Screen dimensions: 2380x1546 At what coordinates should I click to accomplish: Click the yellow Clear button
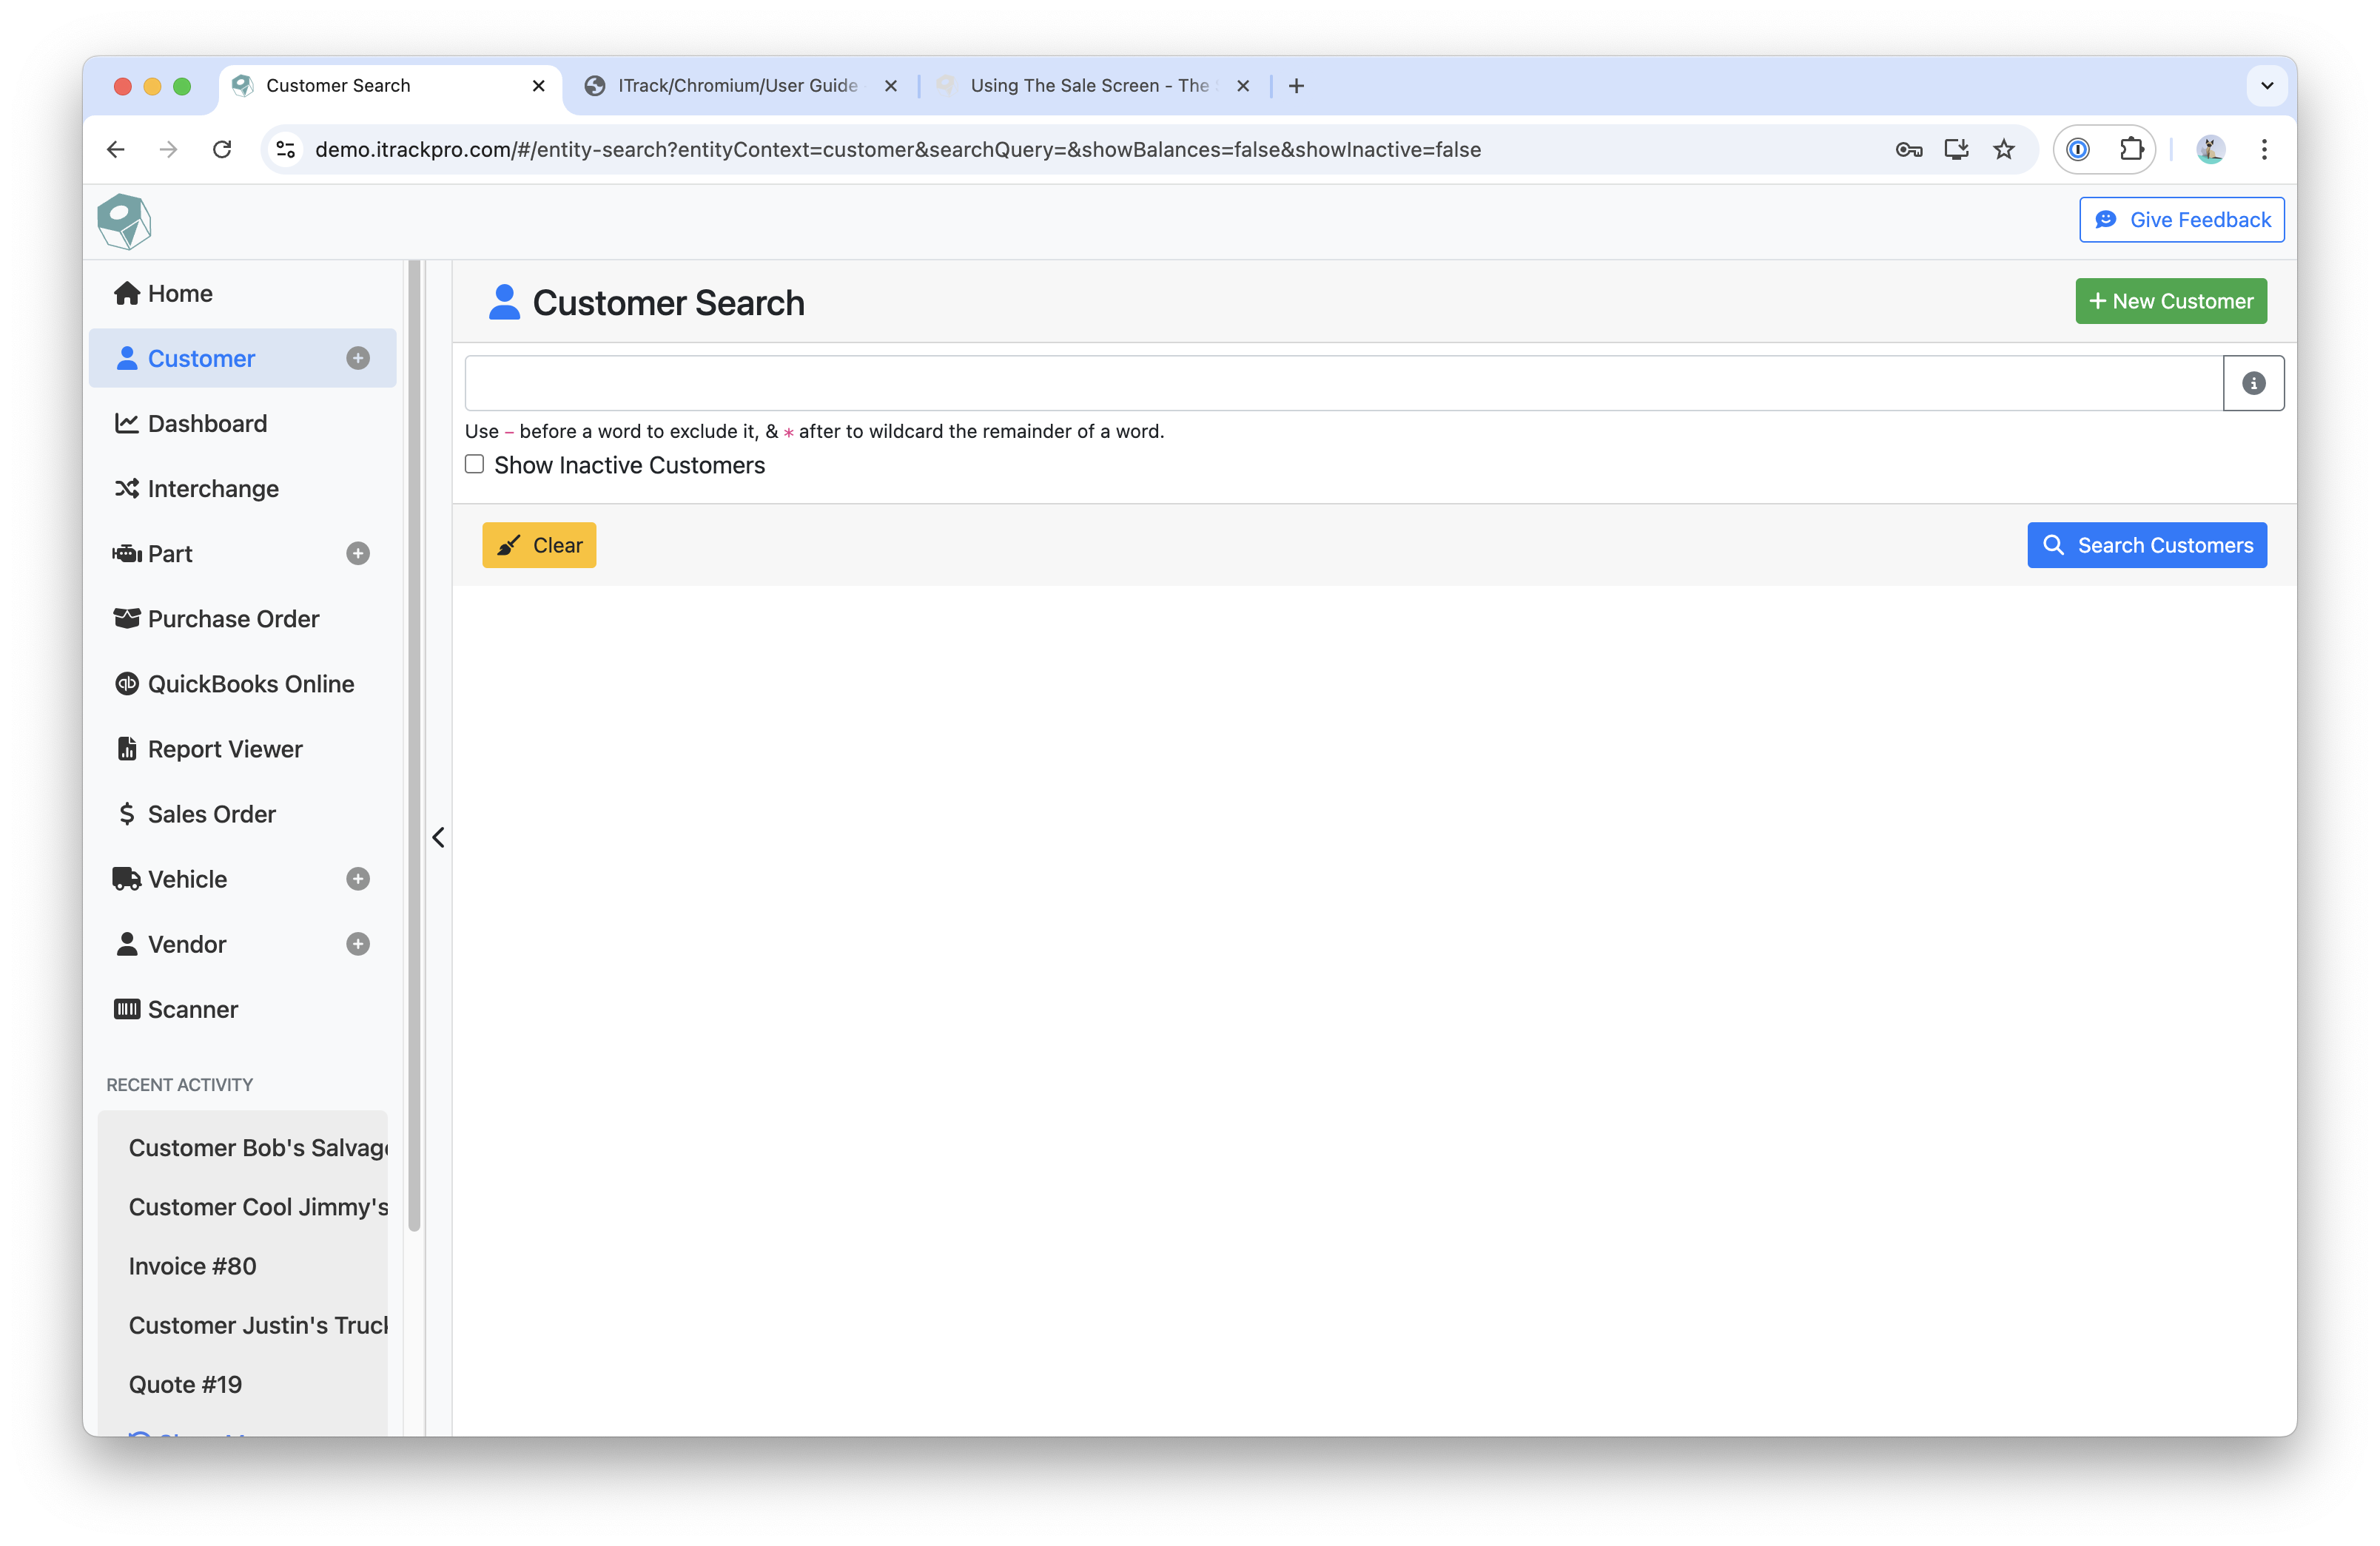click(x=539, y=546)
